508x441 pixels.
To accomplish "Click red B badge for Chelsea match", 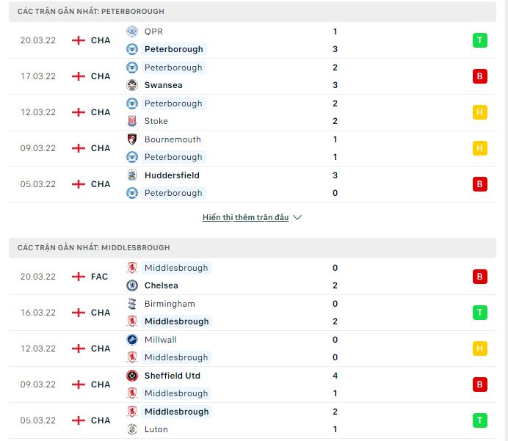I will 480,277.
